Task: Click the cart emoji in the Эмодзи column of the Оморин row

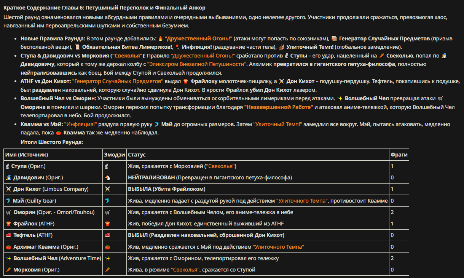Action: point(108,212)
